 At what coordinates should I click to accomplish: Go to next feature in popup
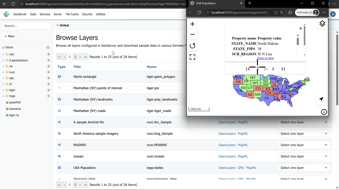[273, 69]
